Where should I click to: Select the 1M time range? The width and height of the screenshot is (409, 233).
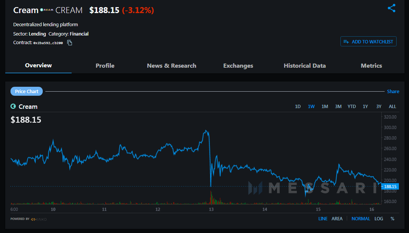(325, 106)
